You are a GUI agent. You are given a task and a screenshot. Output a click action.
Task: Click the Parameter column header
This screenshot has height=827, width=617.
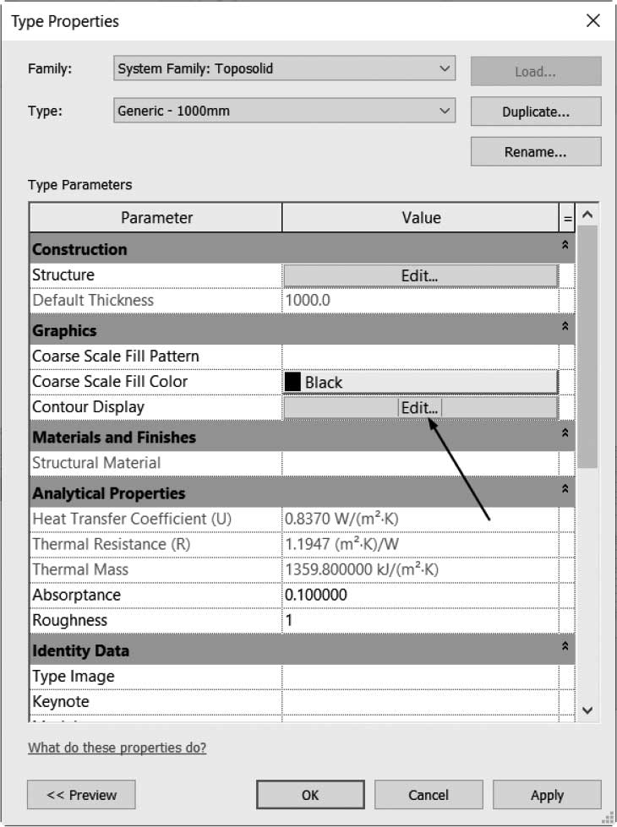[x=156, y=218]
